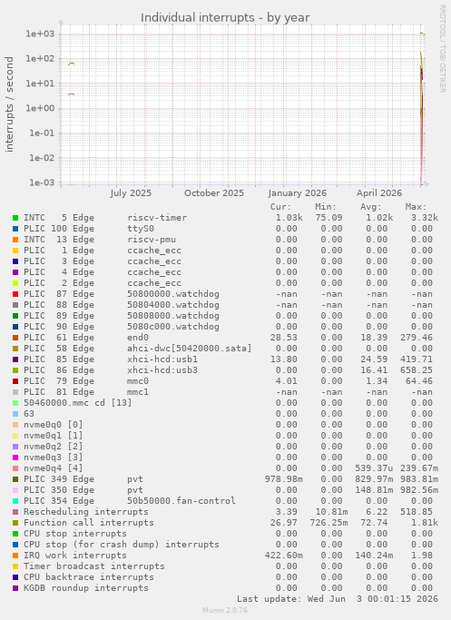Click the end0 max value 279.46

[x=417, y=338]
